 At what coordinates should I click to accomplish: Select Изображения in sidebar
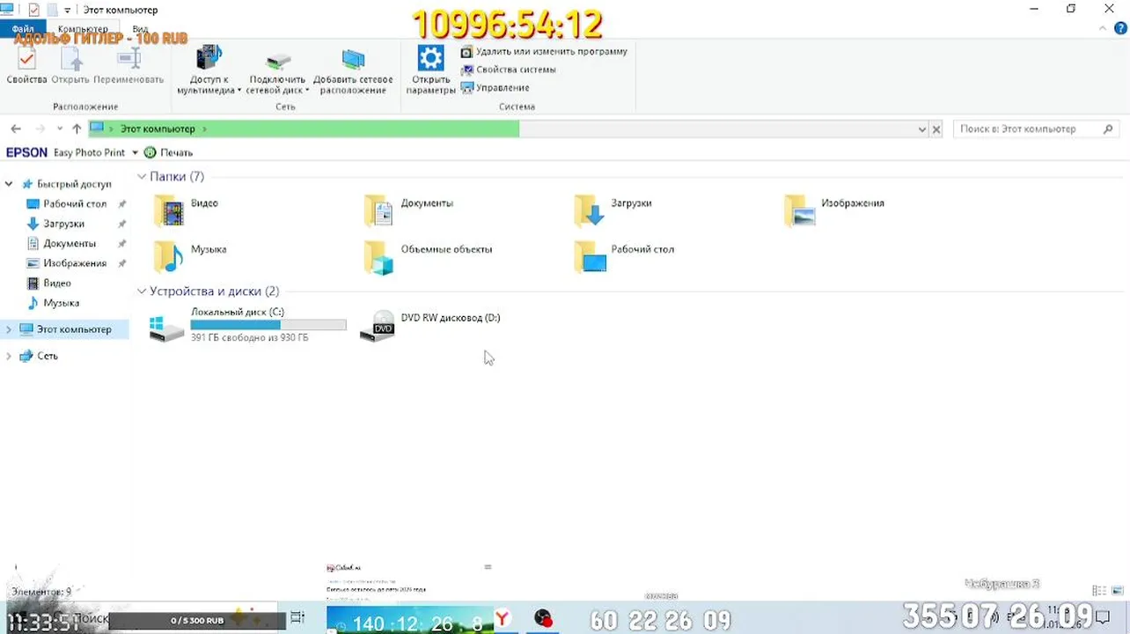coord(75,263)
